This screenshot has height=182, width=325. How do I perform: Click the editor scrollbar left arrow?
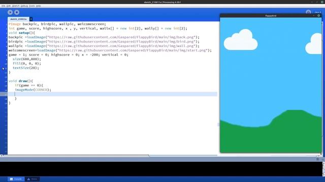click(x=2, y=156)
